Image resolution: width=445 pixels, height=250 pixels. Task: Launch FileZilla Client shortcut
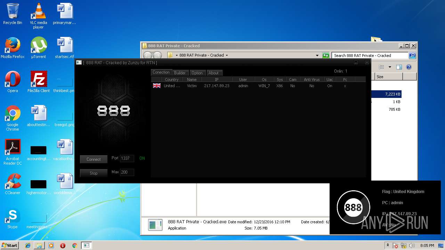pyautogui.click(x=38, y=82)
